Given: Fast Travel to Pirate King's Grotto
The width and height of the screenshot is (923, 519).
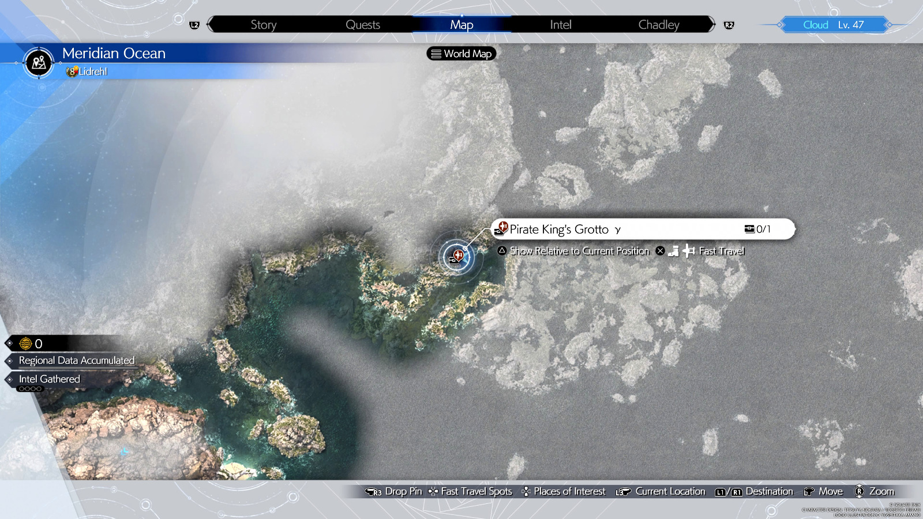Looking at the screenshot, I should [721, 251].
